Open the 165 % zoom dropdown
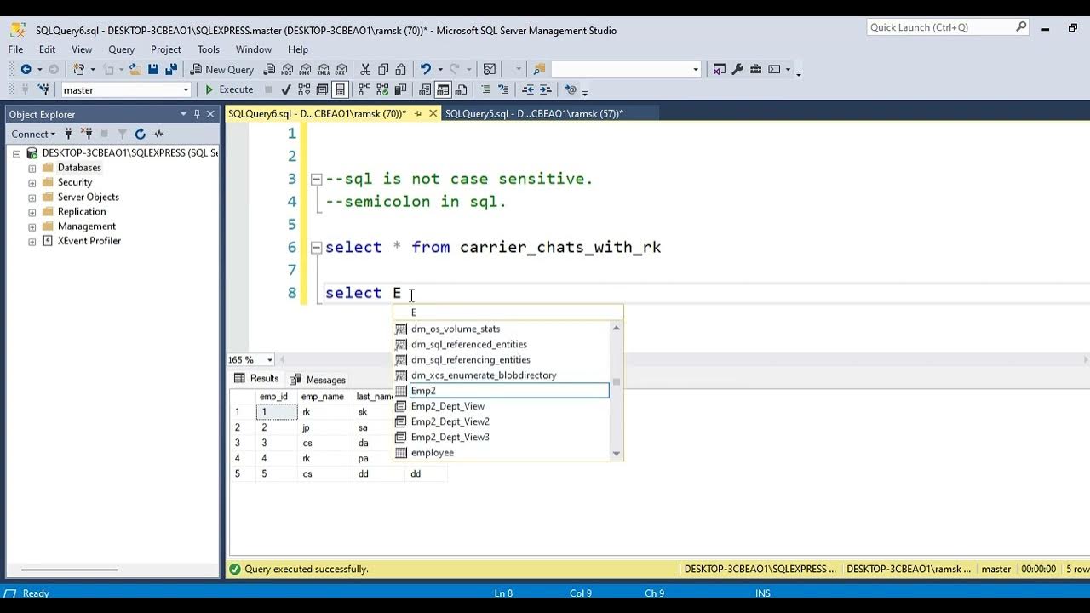 (270, 360)
